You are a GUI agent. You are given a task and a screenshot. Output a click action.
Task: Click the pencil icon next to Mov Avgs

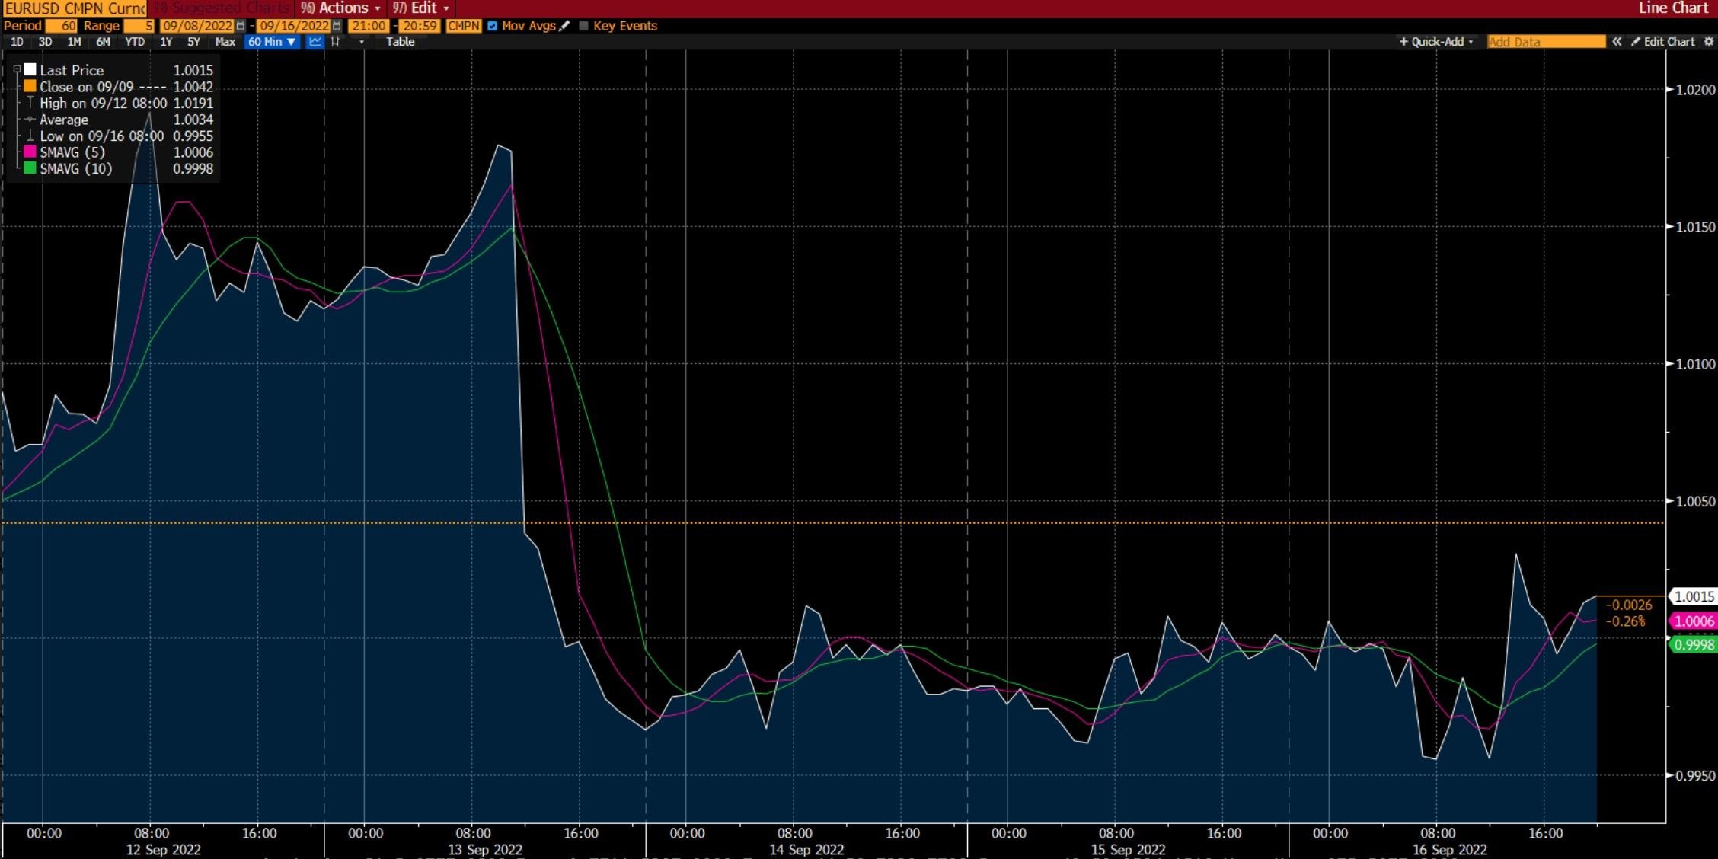563,25
